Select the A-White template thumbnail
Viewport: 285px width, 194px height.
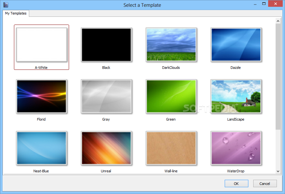pyautogui.click(x=42, y=45)
